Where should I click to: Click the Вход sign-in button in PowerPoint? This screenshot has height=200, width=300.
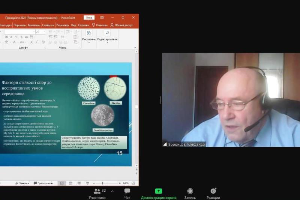[x=89, y=18]
